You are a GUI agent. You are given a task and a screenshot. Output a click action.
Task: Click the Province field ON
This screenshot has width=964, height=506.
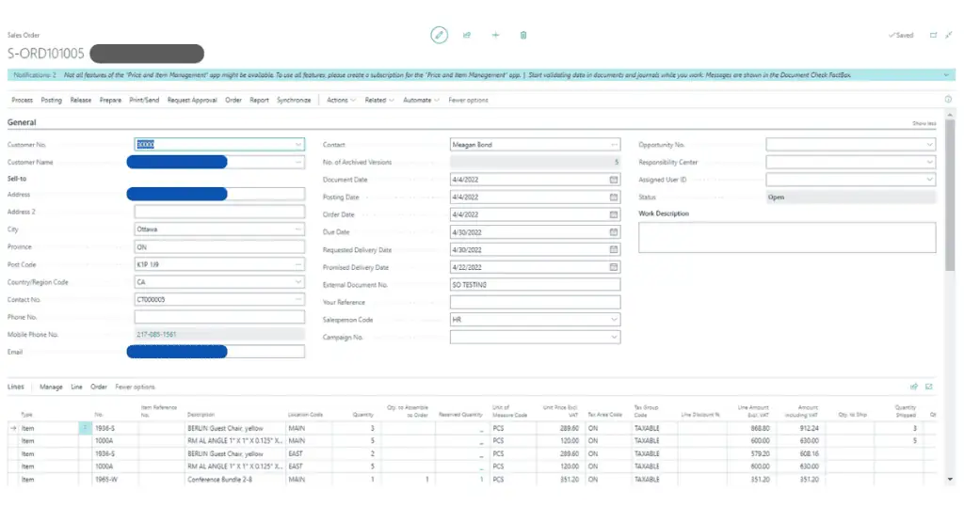[x=219, y=246]
